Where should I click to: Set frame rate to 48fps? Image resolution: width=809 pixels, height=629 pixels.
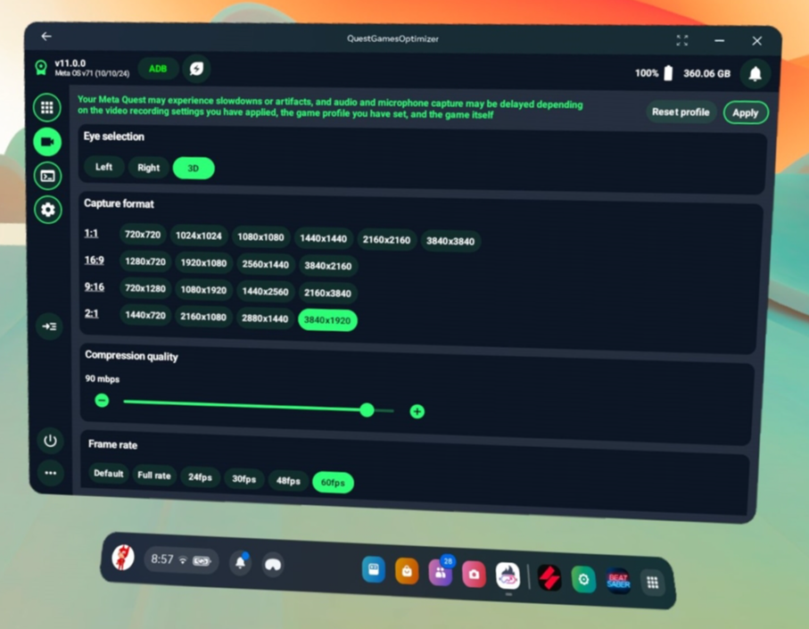click(x=288, y=481)
